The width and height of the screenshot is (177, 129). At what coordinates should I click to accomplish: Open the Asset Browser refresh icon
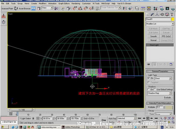pos(16,8)
